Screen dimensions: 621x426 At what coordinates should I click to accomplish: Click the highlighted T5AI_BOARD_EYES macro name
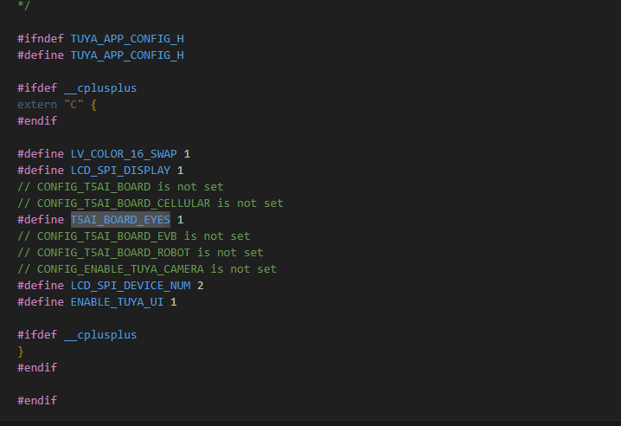120,220
